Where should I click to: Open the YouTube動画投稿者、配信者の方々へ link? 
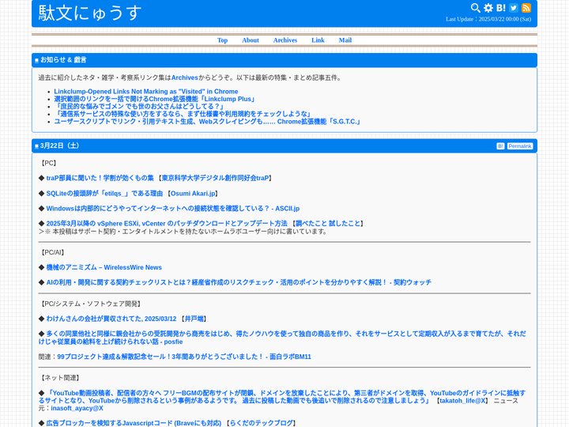click(x=282, y=397)
